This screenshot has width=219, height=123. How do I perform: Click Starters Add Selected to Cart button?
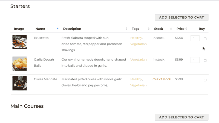pyautogui.click(x=181, y=17)
